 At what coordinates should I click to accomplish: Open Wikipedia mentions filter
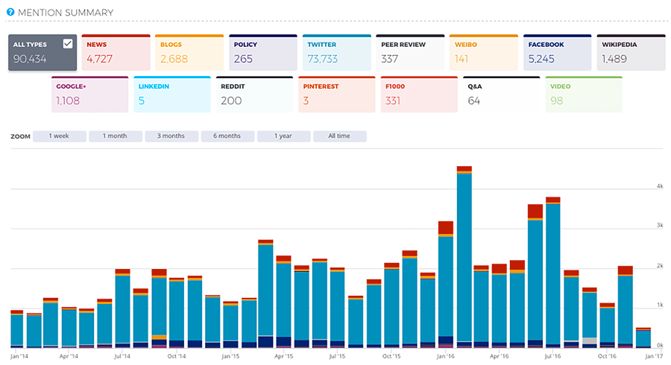point(629,52)
